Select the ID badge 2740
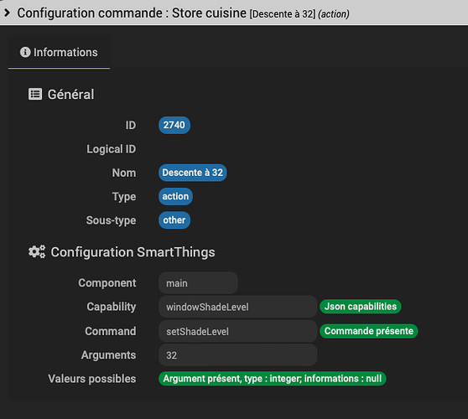This screenshot has height=419, width=468. [x=174, y=125]
